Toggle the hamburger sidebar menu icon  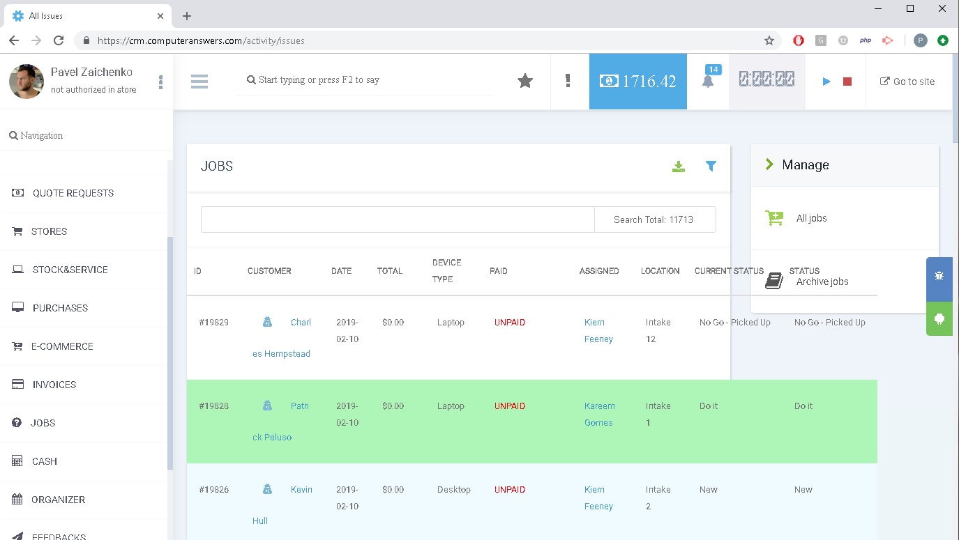199,82
